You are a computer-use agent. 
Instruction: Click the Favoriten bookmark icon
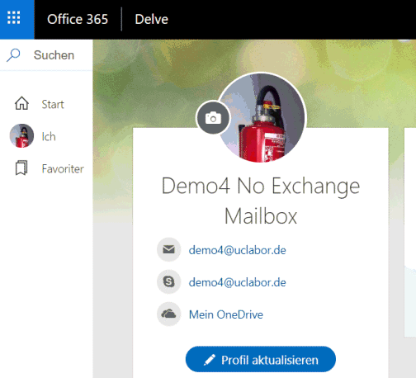(x=21, y=168)
